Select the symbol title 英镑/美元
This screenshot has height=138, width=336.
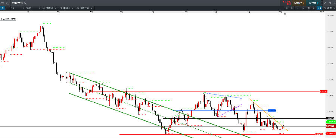pyautogui.click(x=18, y=3)
